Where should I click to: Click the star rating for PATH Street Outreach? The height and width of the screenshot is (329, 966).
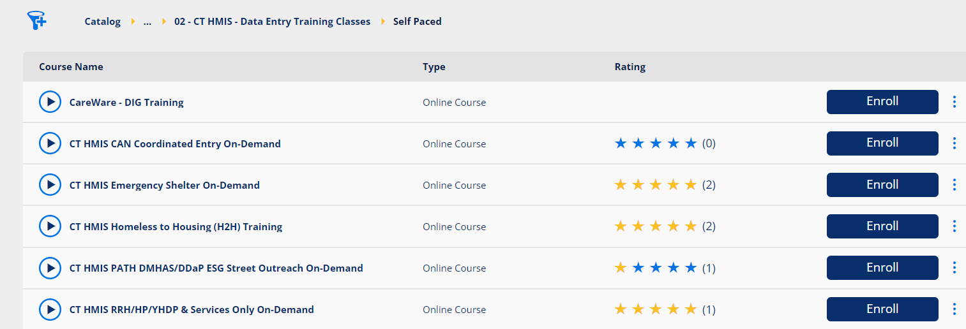[x=655, y=268]
